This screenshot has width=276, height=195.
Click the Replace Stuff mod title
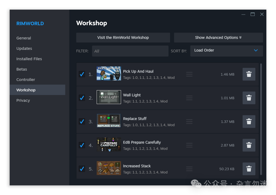pyautogui.click(x=135, y=119)
